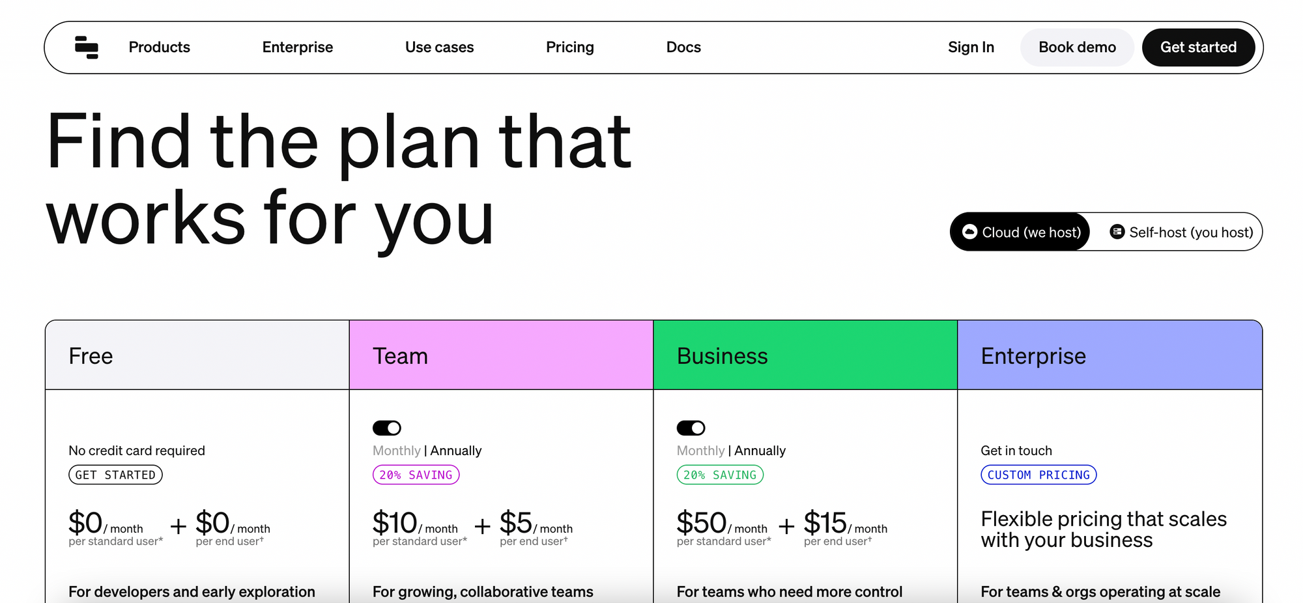Open the Products menu
The height and width of the screenshot is (603, 1303).
pos(160,48)
